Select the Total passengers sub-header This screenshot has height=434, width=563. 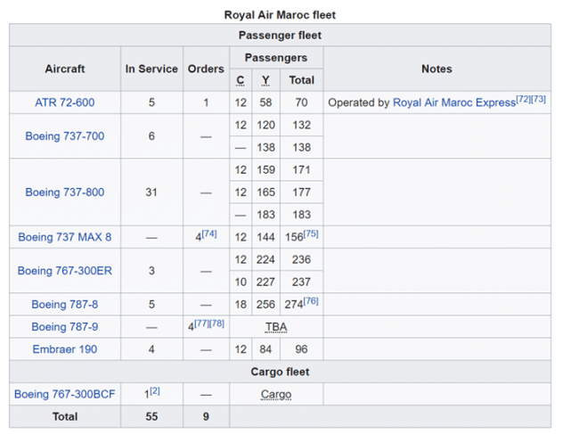pyautogui.click(x=302, y=80)
